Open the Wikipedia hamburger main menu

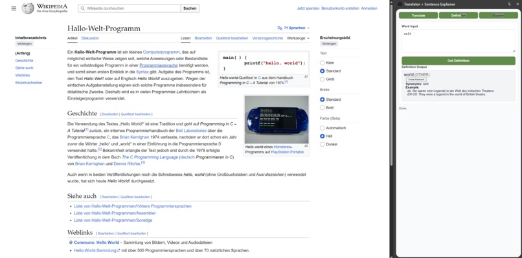coord(14,8)
